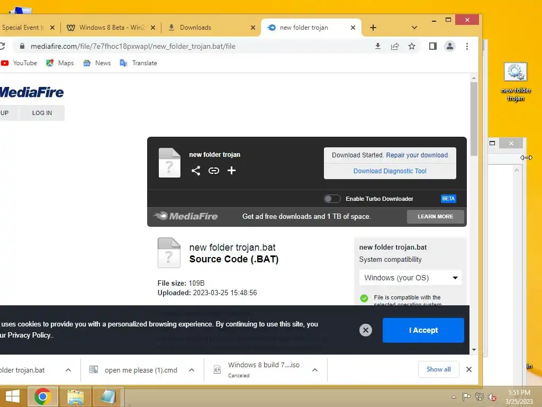Click the scrollbar down arrow
This screenshot has height=407, width=542.
point(474,350)
